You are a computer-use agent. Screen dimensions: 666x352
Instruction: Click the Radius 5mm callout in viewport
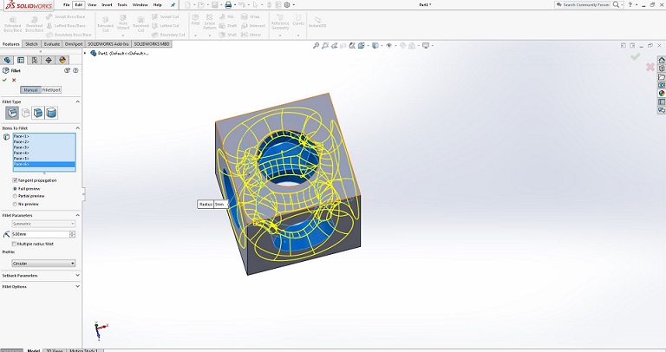click(212, 205)
